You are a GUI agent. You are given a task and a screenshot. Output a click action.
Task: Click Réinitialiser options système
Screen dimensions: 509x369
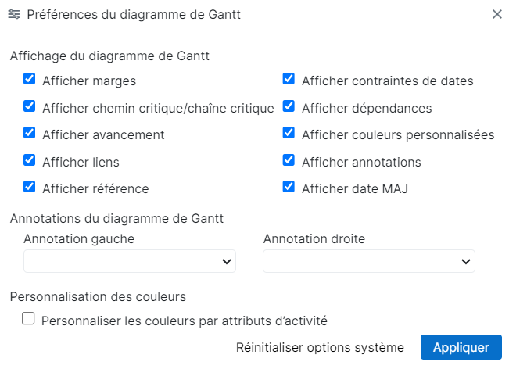point(320,347)
